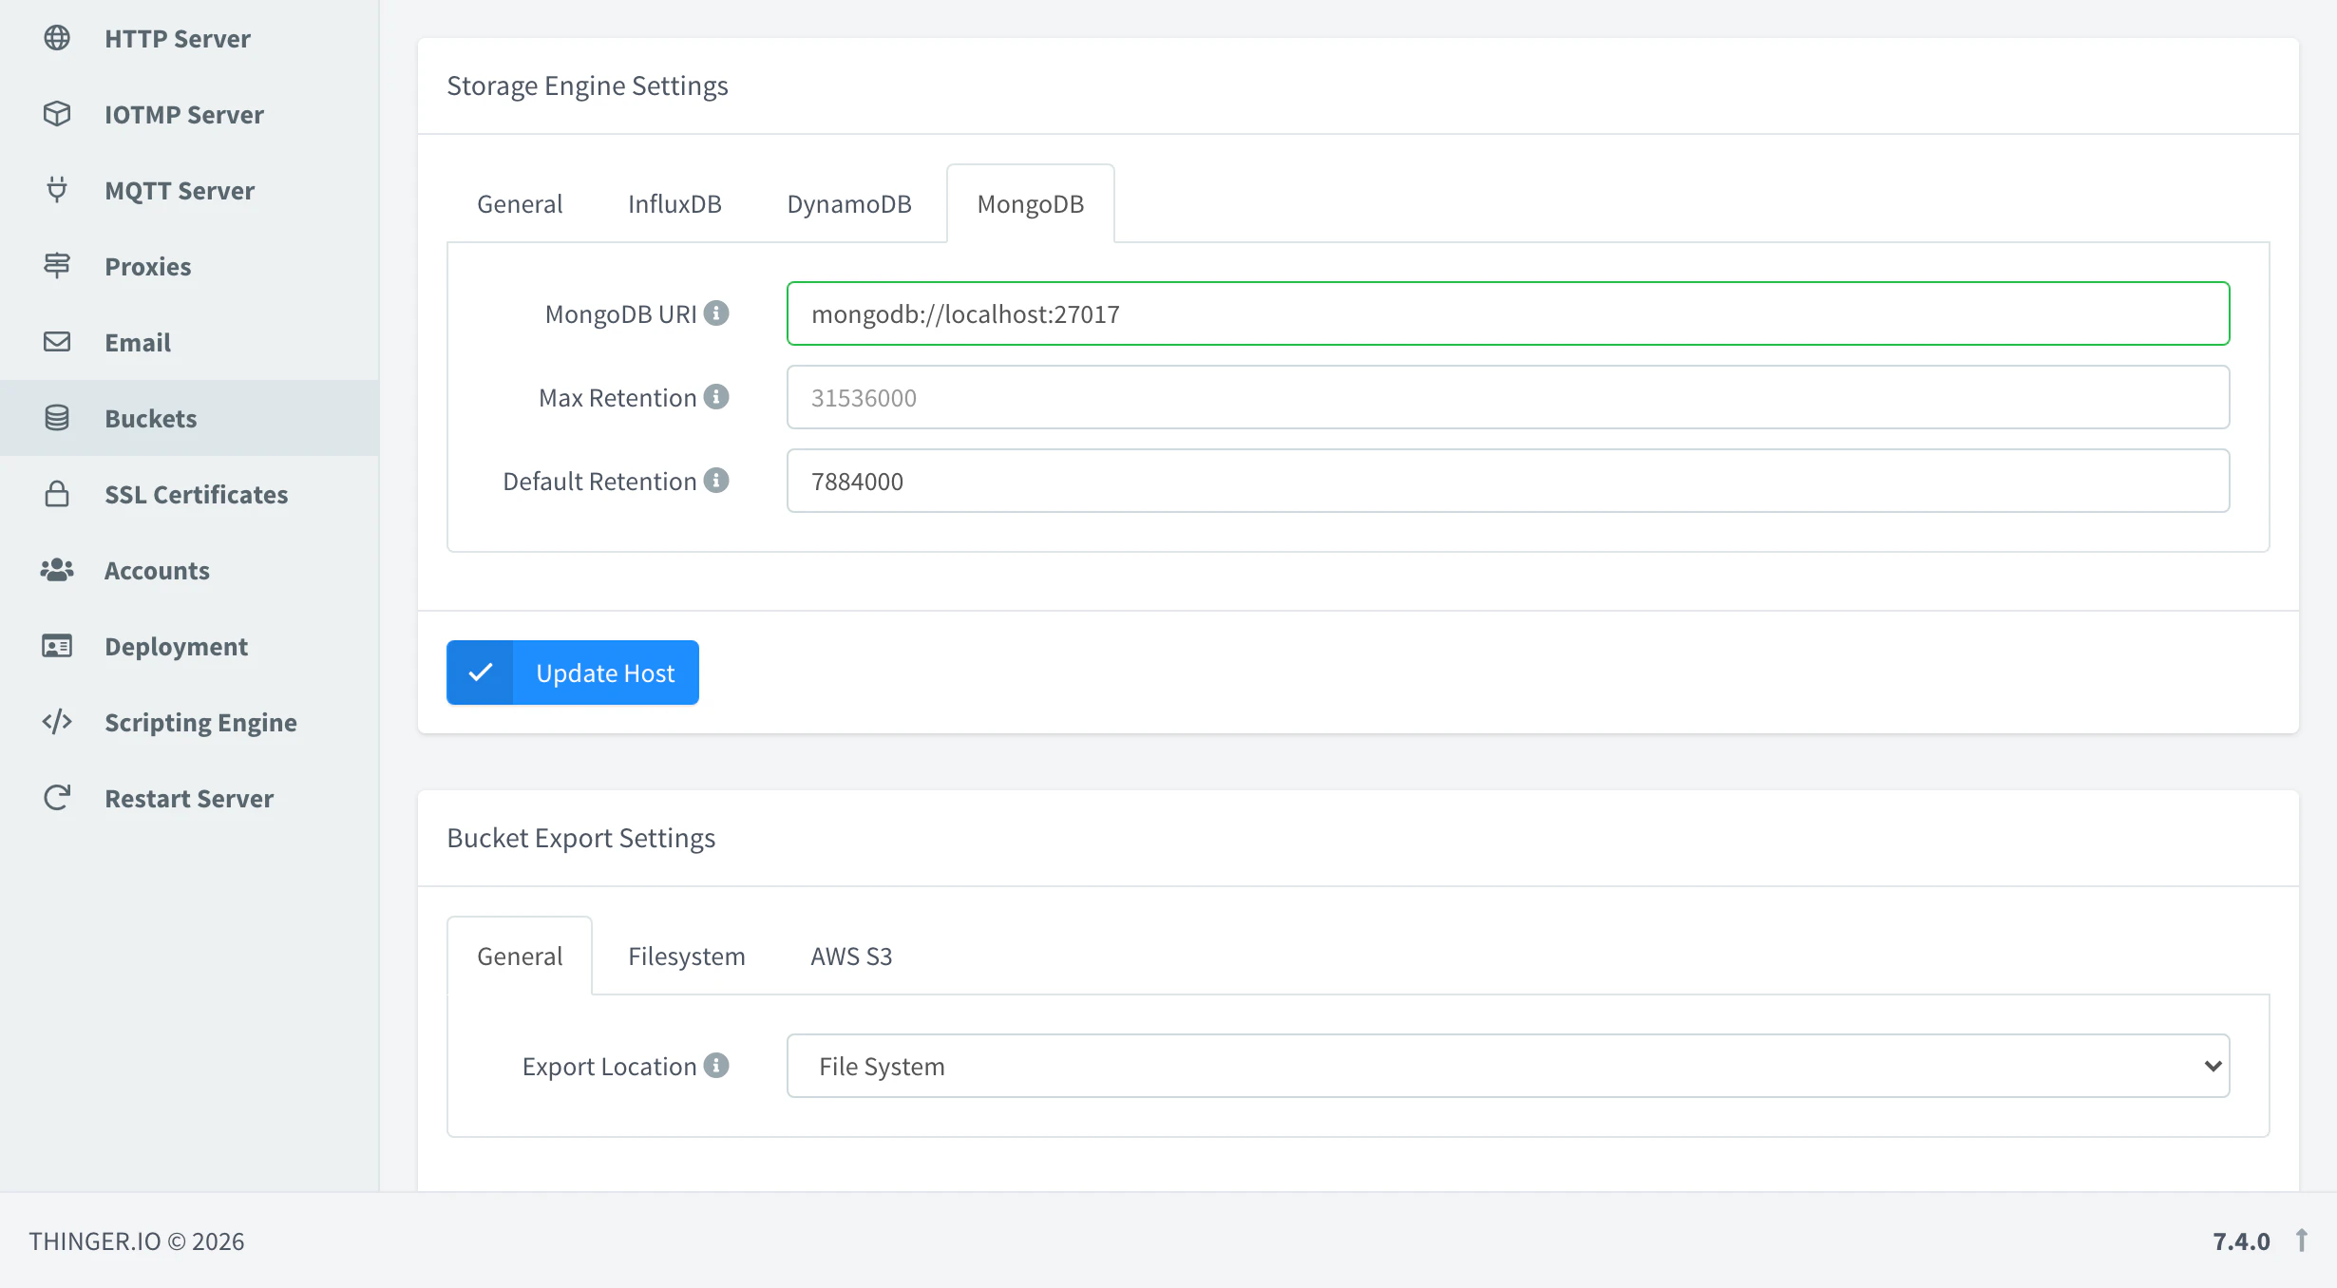Click the Default Retention input field

(x=1508, y=481)
